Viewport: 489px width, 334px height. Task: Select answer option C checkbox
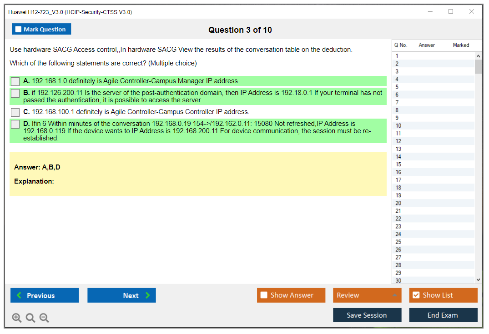click(x=15, y=112)
